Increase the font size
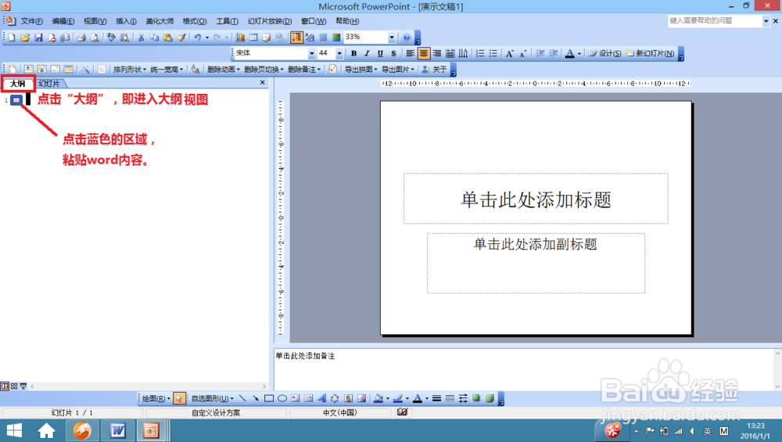Image resolution: width=782 pixels, height=442 pixels. pos(509,53)
